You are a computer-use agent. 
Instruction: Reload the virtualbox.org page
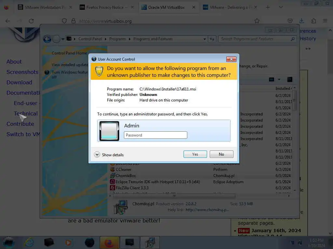pyautogui.click(x=31, y=21)
